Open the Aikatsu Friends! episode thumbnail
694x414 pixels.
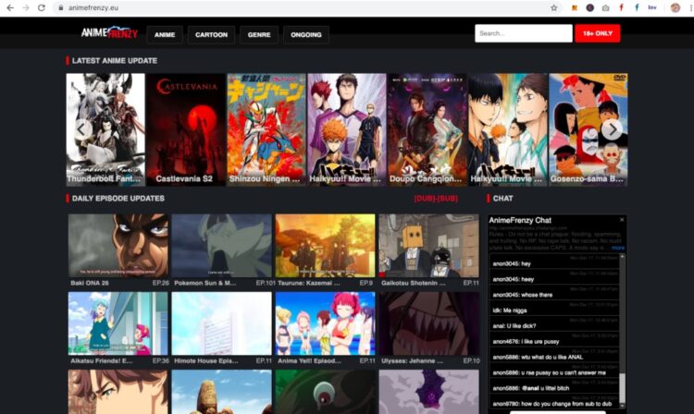pos(118,323)
